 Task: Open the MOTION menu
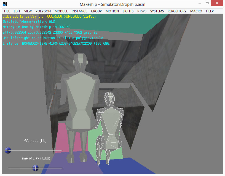(112, 11)
